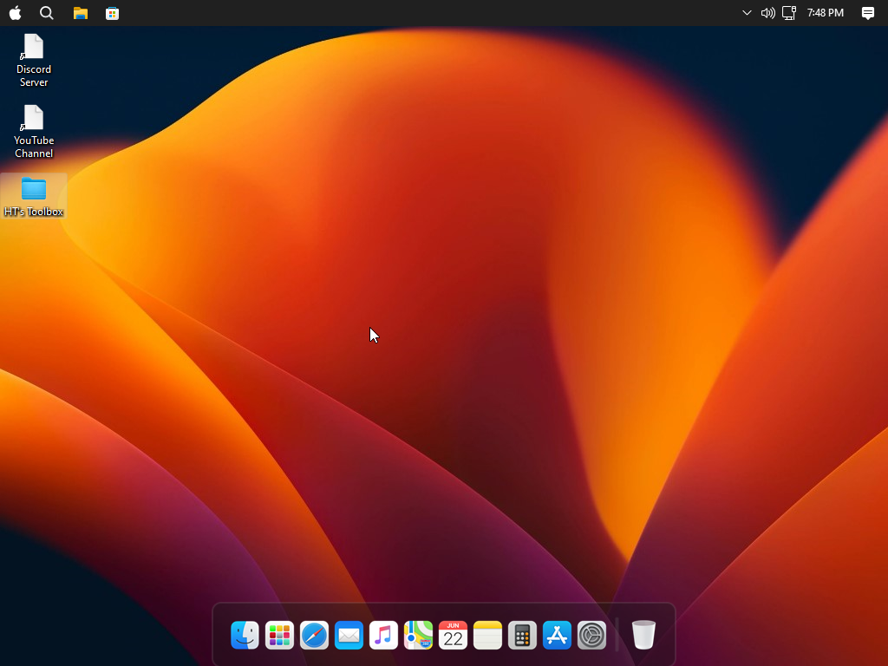Open the Maps app
888x666 pixels.
click(418, 635)
